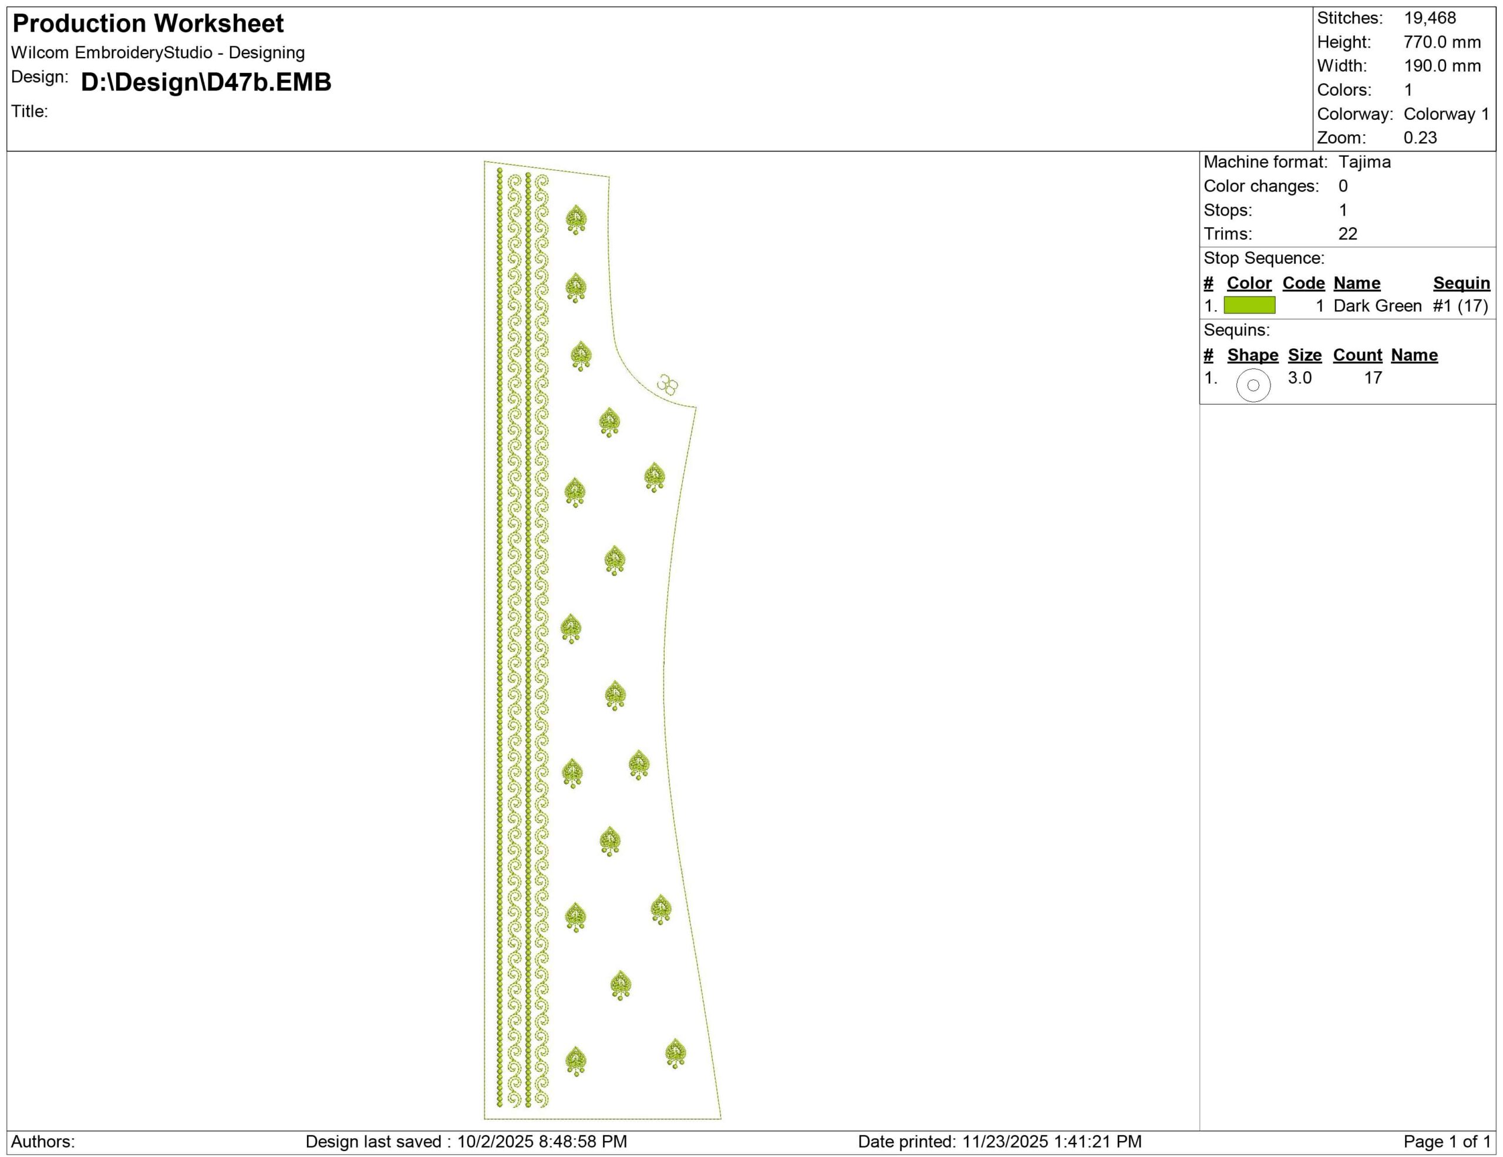Click the Dark Green color swatch

1249,305
